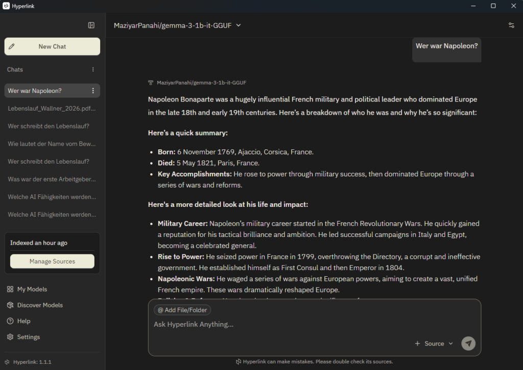
Task: Collapse the sidebar panel icon
Action: click(x=91, y=25)
